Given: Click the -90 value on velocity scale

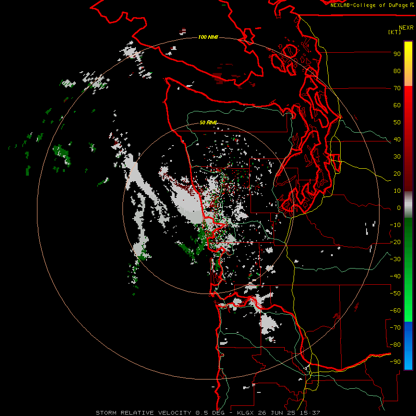Looking at the screenshot, I should [395, 362].
